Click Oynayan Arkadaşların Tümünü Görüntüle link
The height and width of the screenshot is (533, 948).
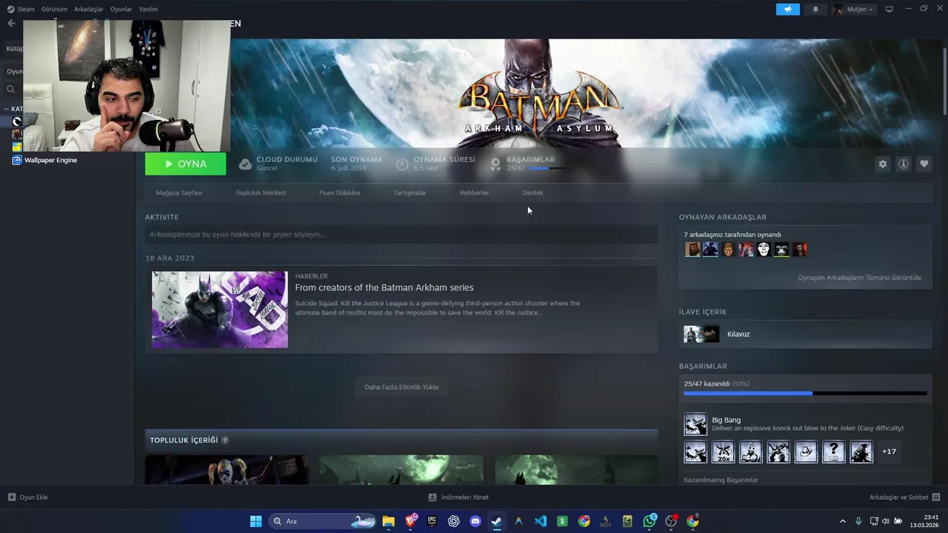tap(859, 278)
